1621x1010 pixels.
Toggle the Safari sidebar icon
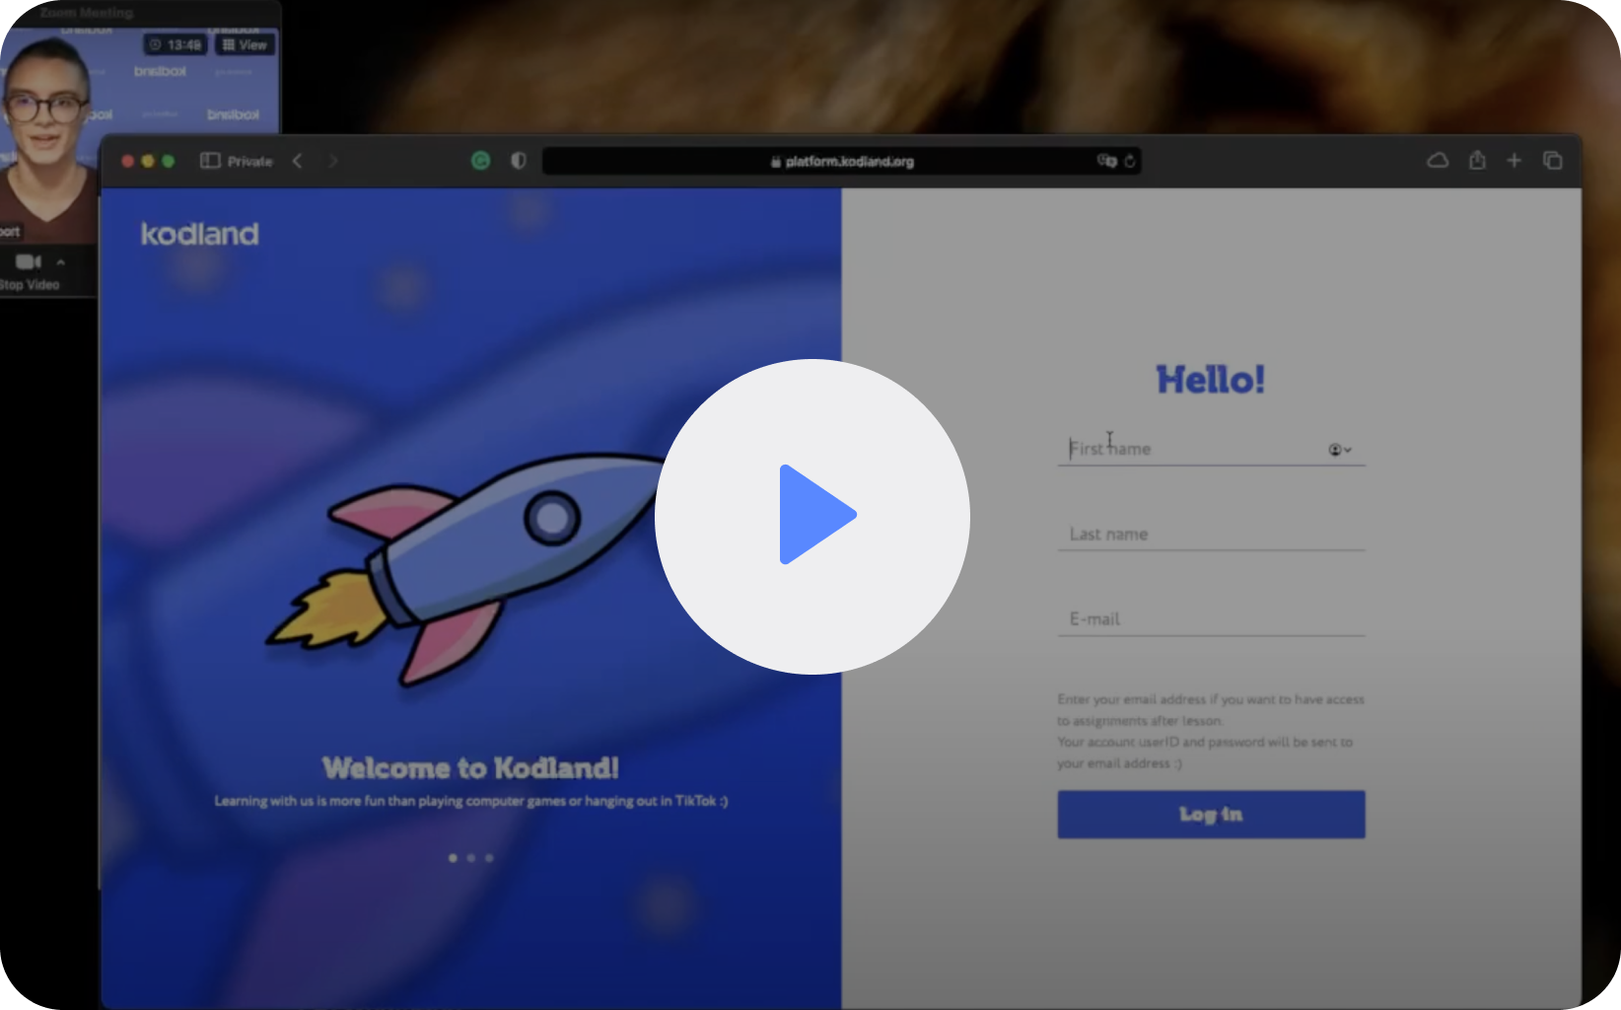[x=210, y=161]
